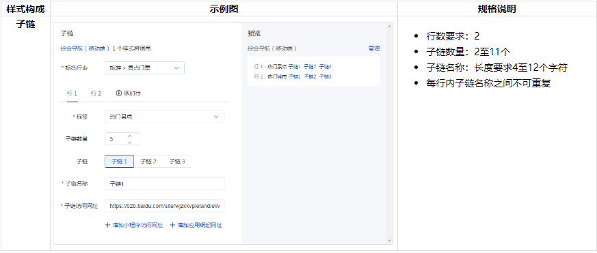Viewport: 597px width, 253px height.
Task: Click the 子链访问网址 URL field
Action: (165, 206)
